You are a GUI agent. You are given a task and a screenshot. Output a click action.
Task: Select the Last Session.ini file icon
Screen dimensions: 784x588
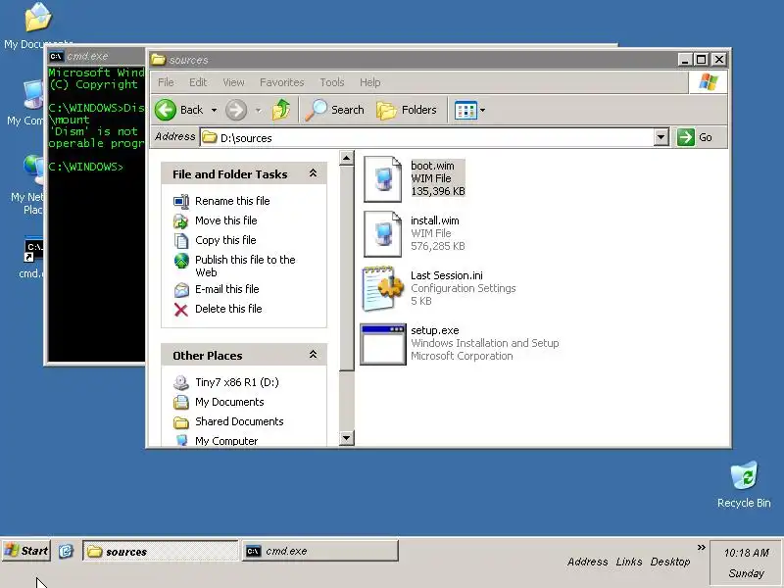[x=382, y=288]
